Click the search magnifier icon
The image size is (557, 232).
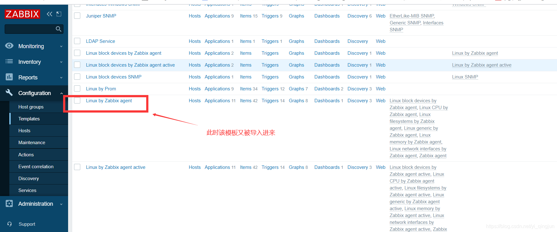tap(58, 29)
